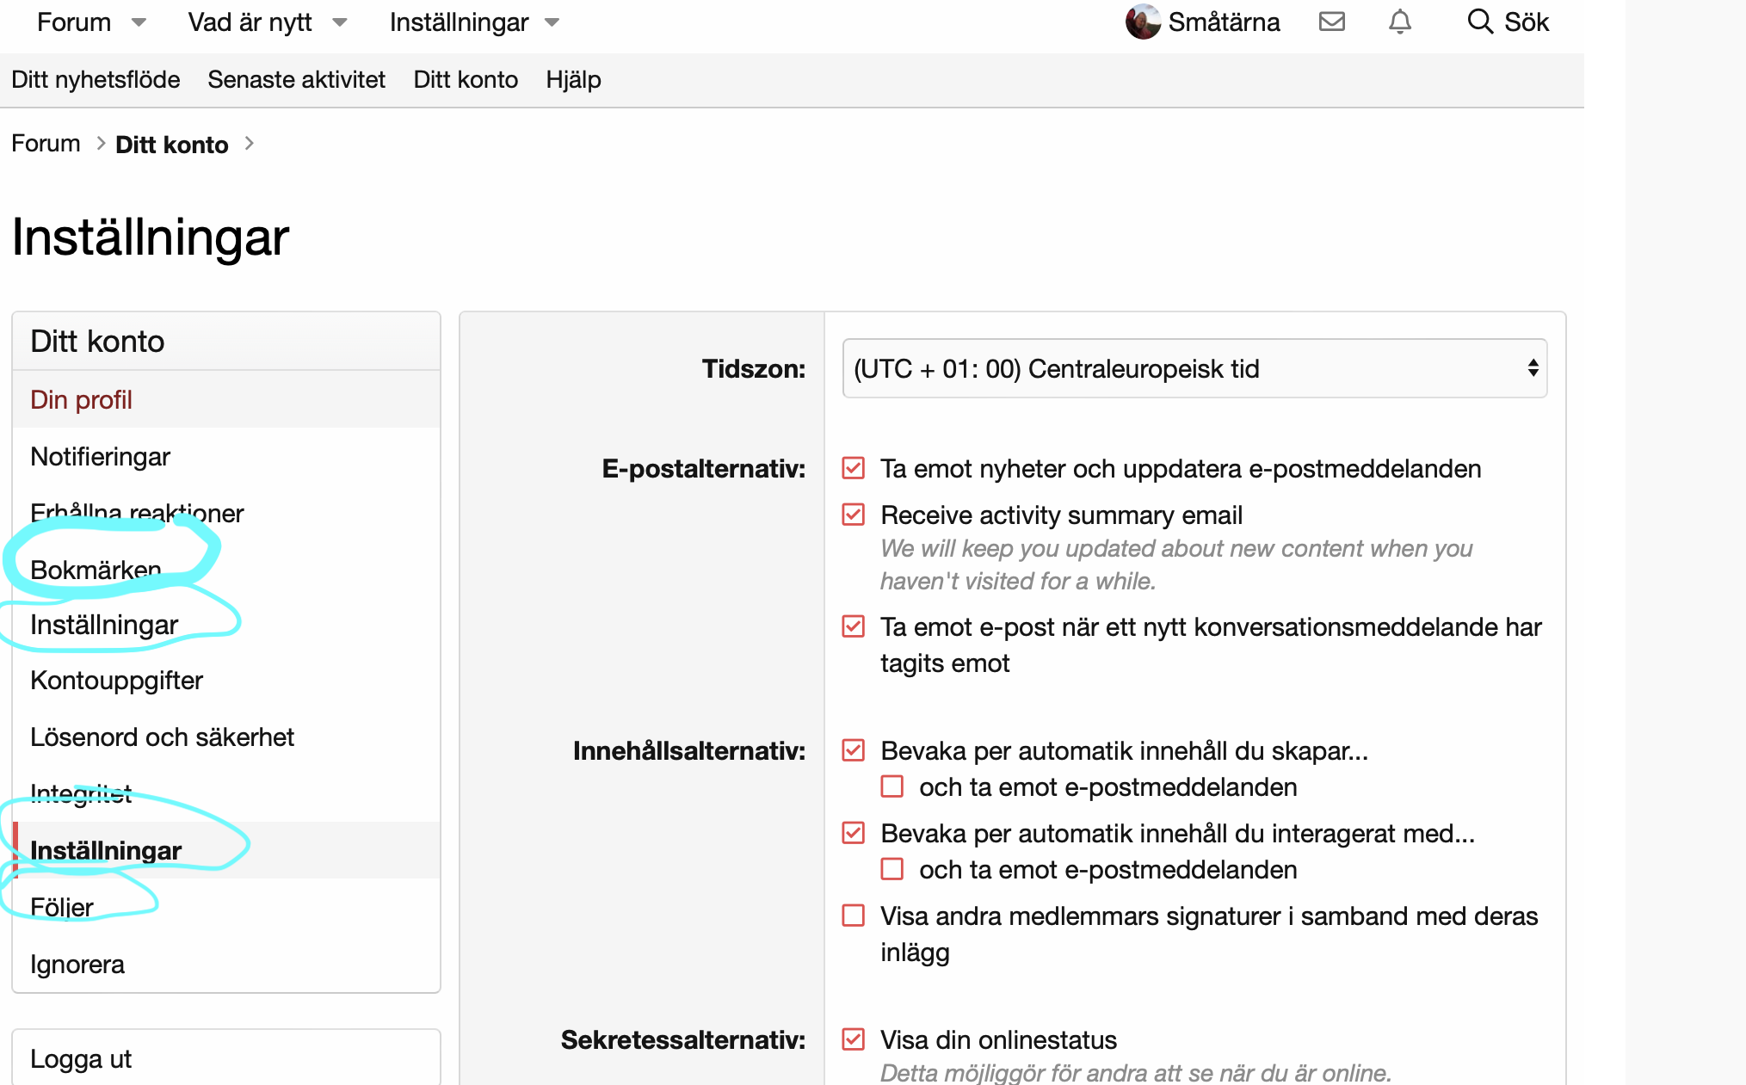Open Senaste aktivitet tab

point(296,80)
